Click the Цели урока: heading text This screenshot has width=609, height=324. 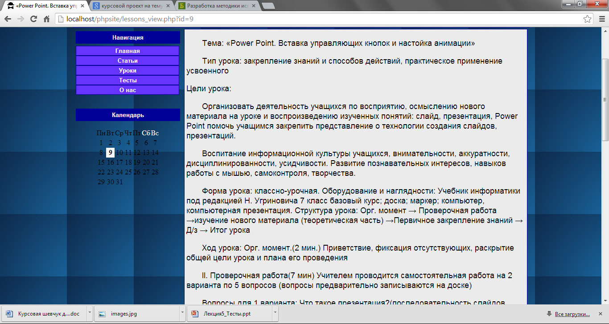coord(209,89)
